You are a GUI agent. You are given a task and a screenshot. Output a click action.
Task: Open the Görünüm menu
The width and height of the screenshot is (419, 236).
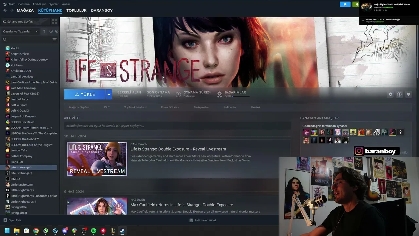point(24,4)
